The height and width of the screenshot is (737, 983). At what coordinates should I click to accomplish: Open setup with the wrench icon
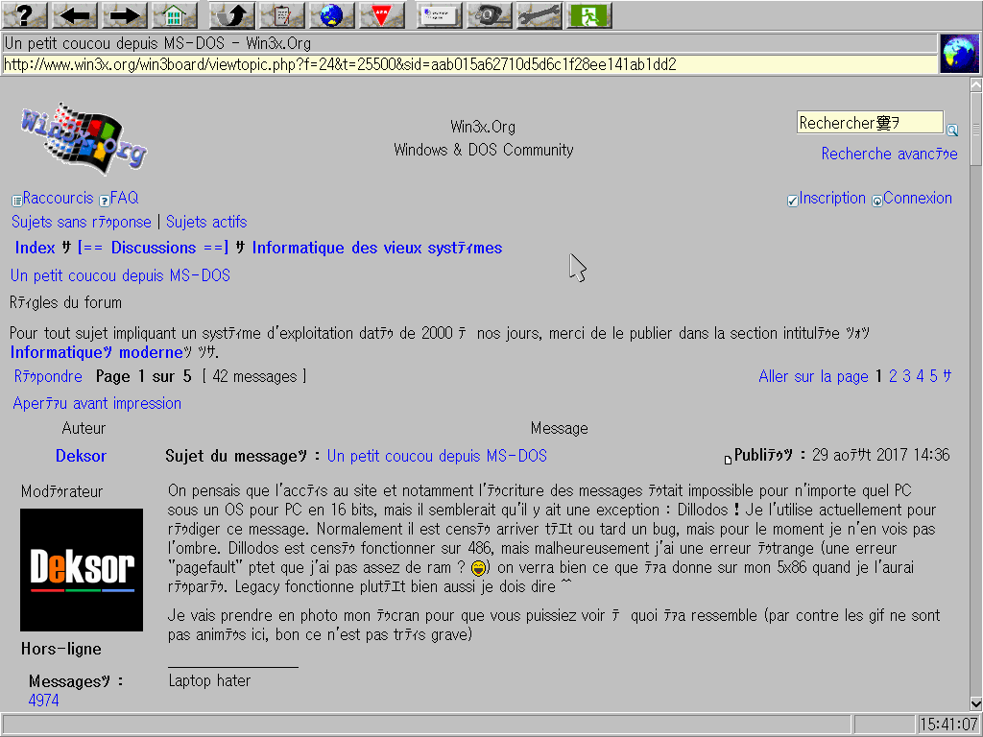539,15
